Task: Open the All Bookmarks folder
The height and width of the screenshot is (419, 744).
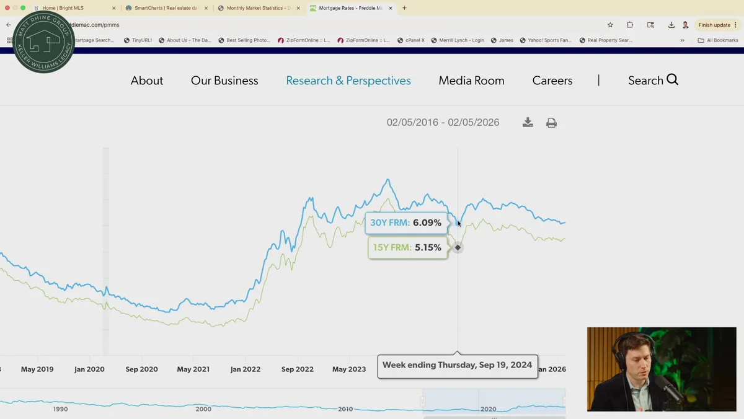Action: coord(718,40)
